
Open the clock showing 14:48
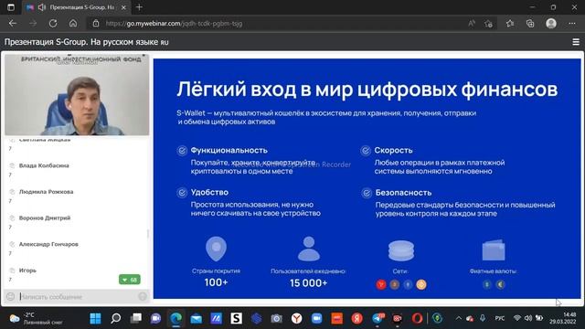coord(563,318)
